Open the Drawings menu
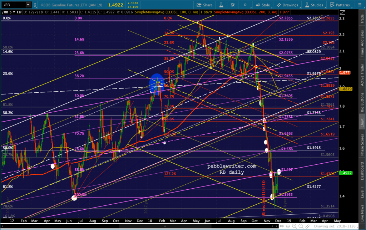 [287, 5]
